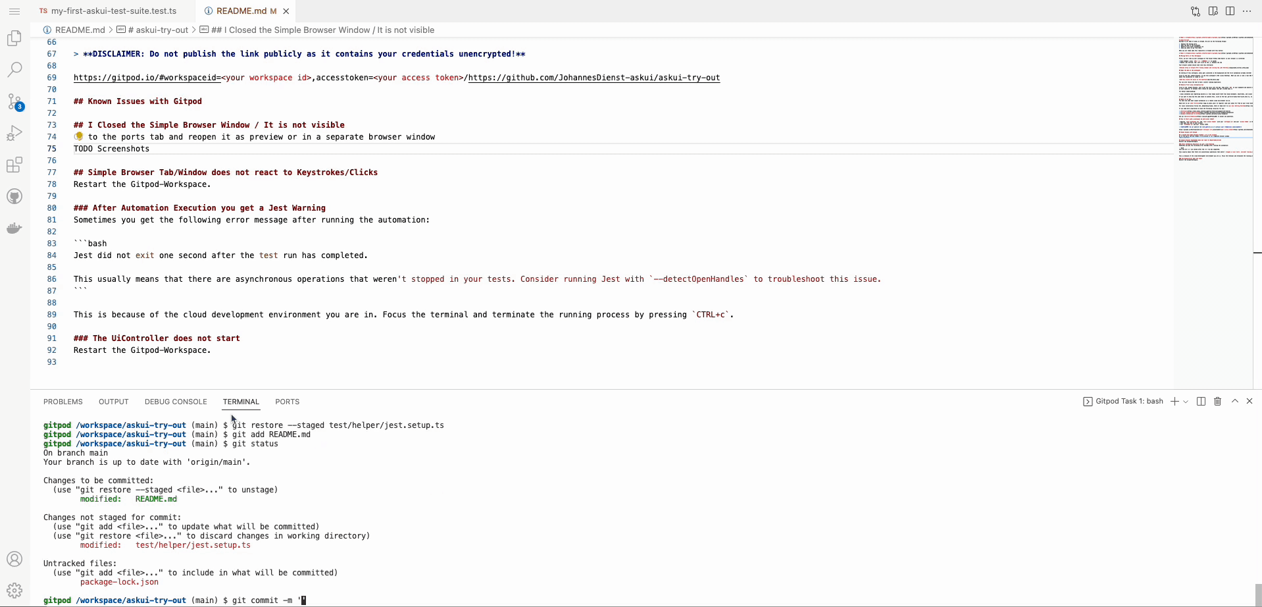Open the terminal profile dropdown arrow
This screenshot has width=1262, height=607.
pos(1185,401)
